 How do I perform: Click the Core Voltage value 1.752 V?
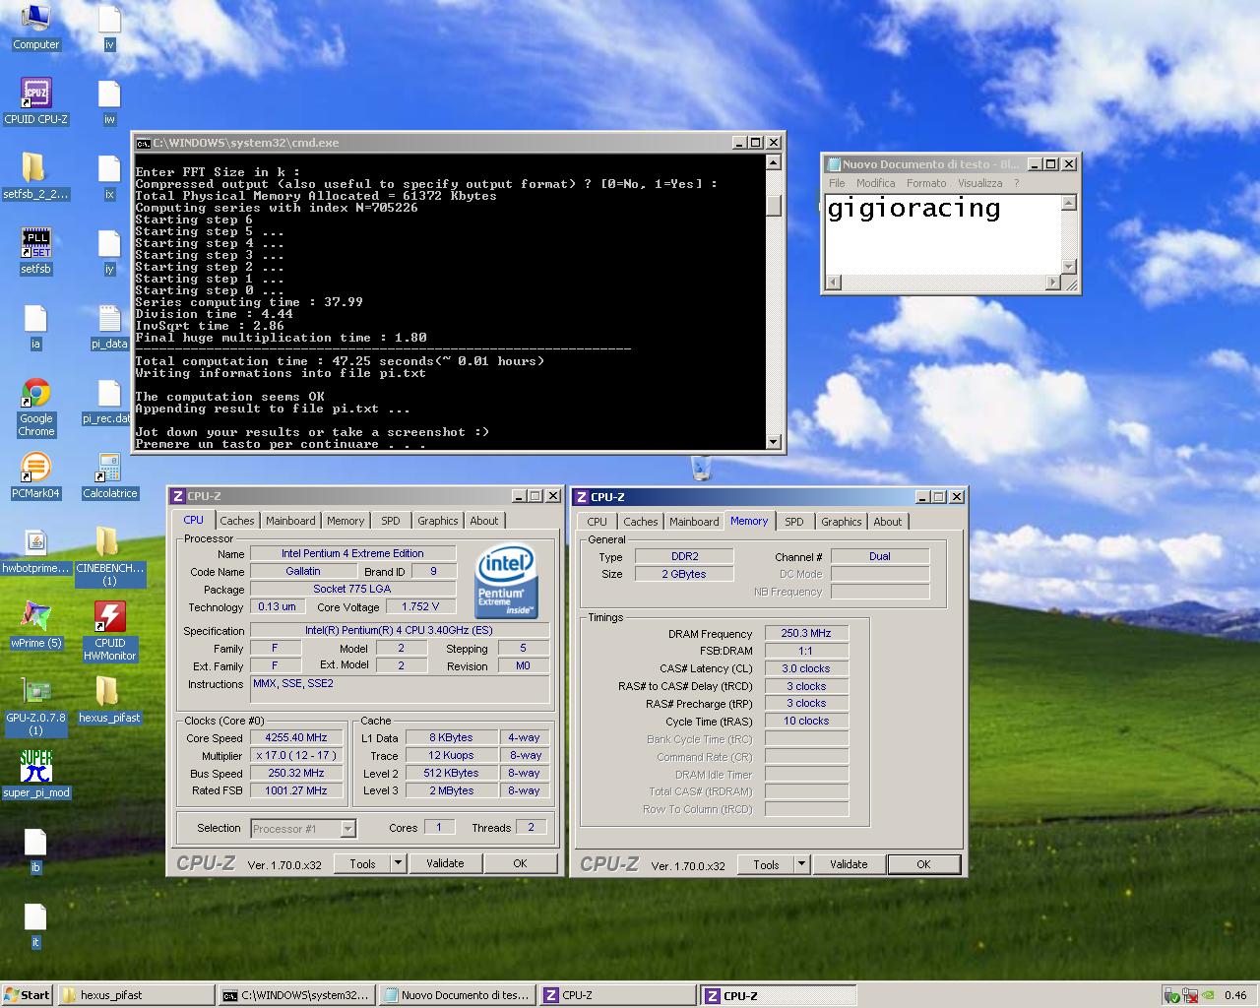point(419,606)
